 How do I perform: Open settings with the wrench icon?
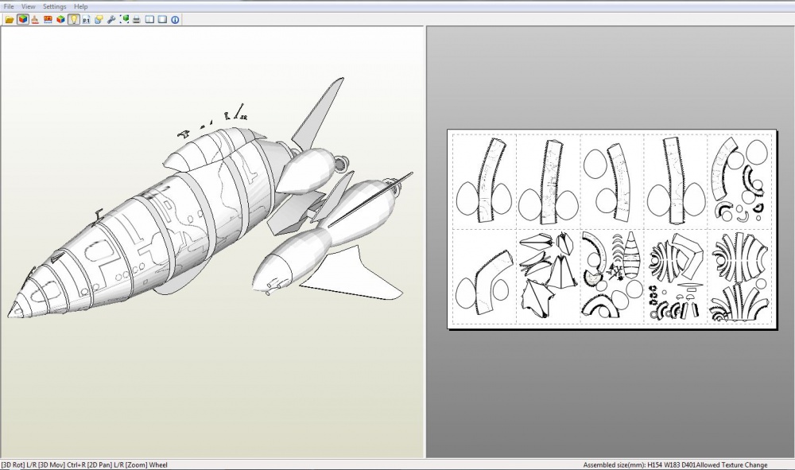click(111, 20)
